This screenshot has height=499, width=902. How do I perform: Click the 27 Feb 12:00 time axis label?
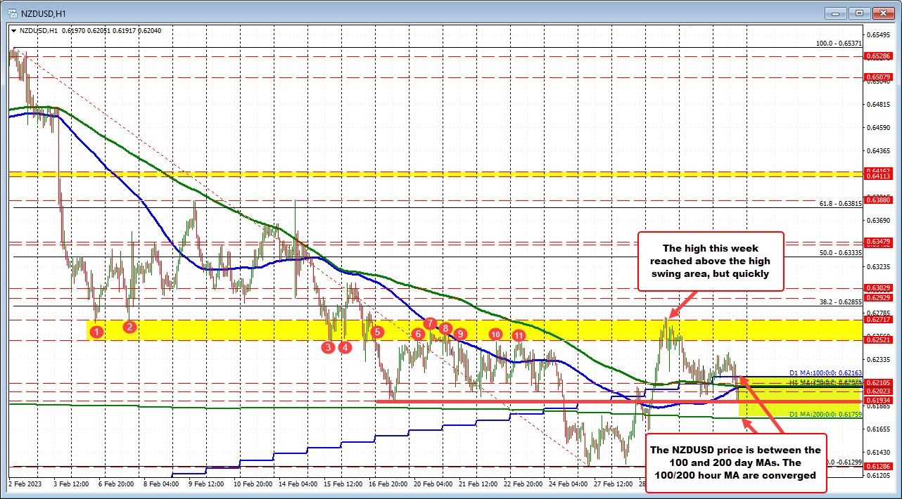coord(615,484)
